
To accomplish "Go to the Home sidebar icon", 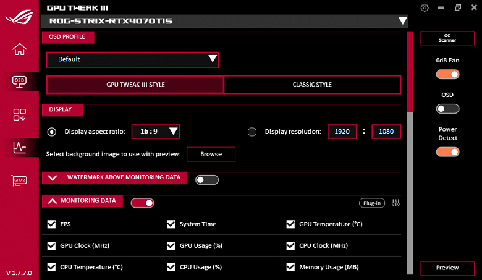I will click(20, 49).
